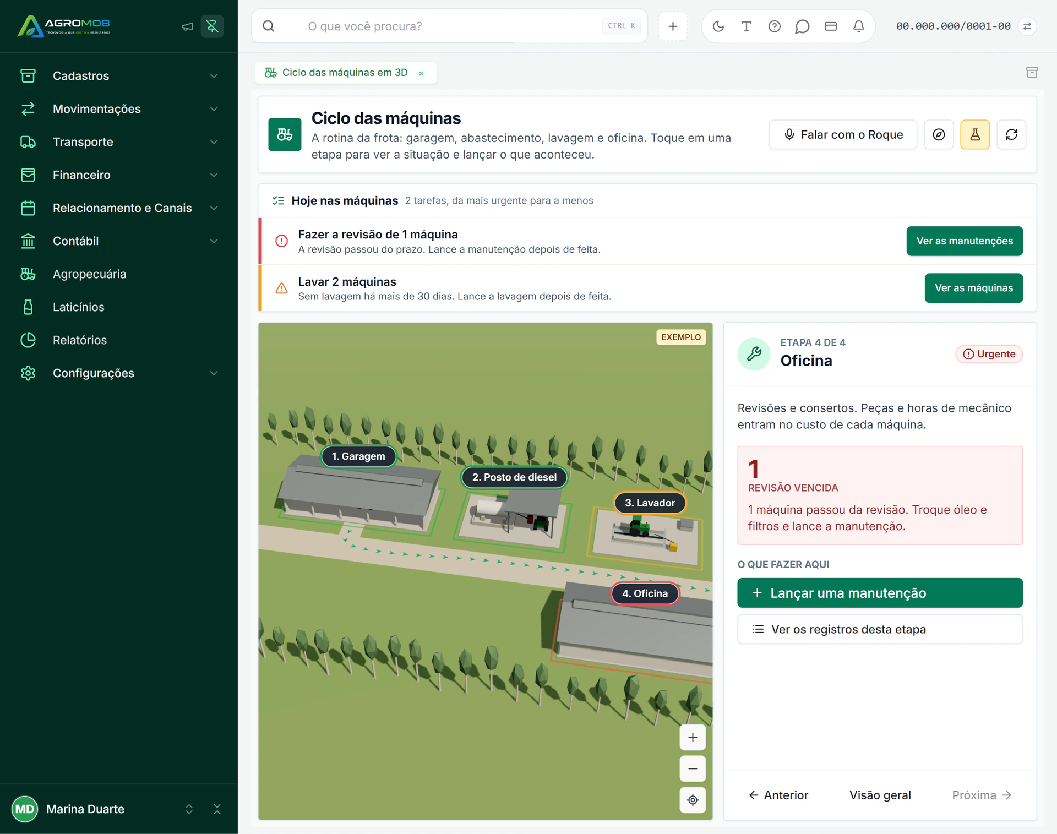Click 'Ver os registros desta etapa'
1057x834 pixels.
click(x=880, y=629)
